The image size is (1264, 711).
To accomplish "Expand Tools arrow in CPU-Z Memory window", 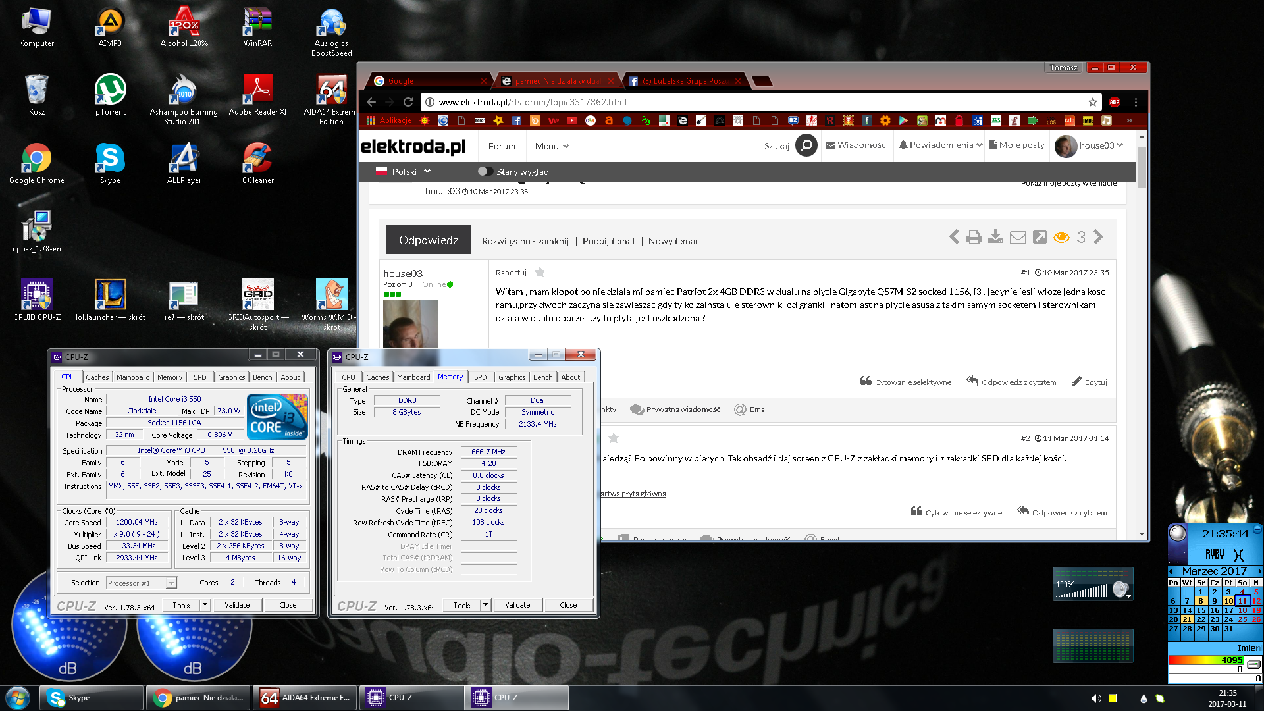I will point(485,605).
